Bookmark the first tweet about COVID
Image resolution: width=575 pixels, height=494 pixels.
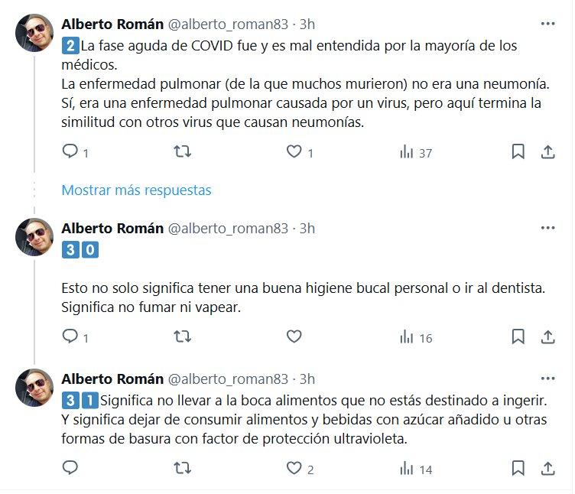coord(518,152)
